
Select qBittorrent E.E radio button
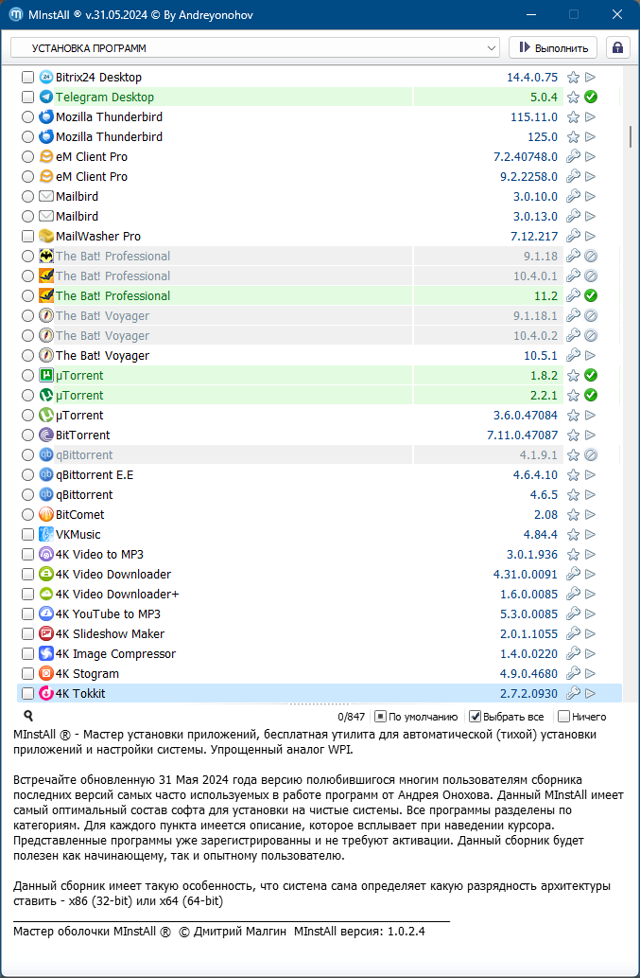[27, 474]
